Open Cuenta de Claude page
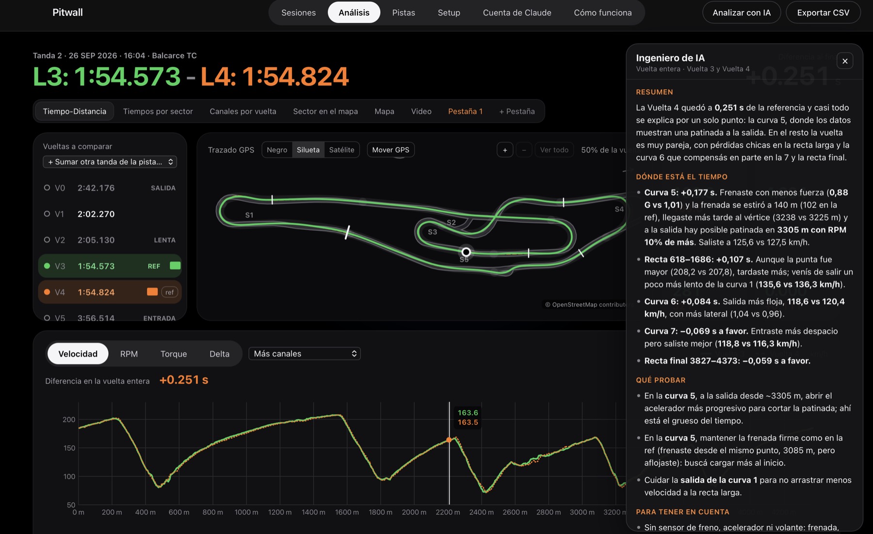The image size is (873, 534). (x=517, y=13)
